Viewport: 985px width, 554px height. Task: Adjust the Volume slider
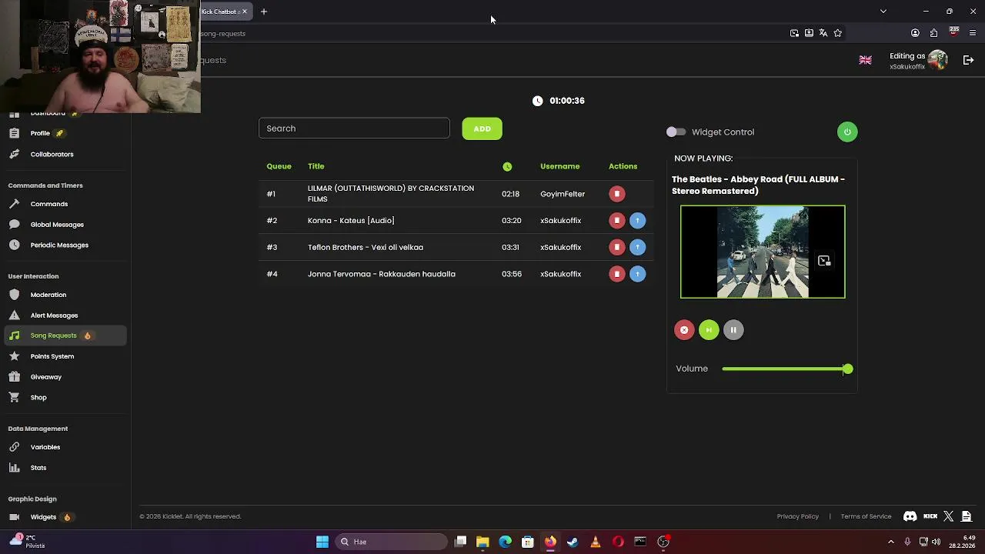787,369
